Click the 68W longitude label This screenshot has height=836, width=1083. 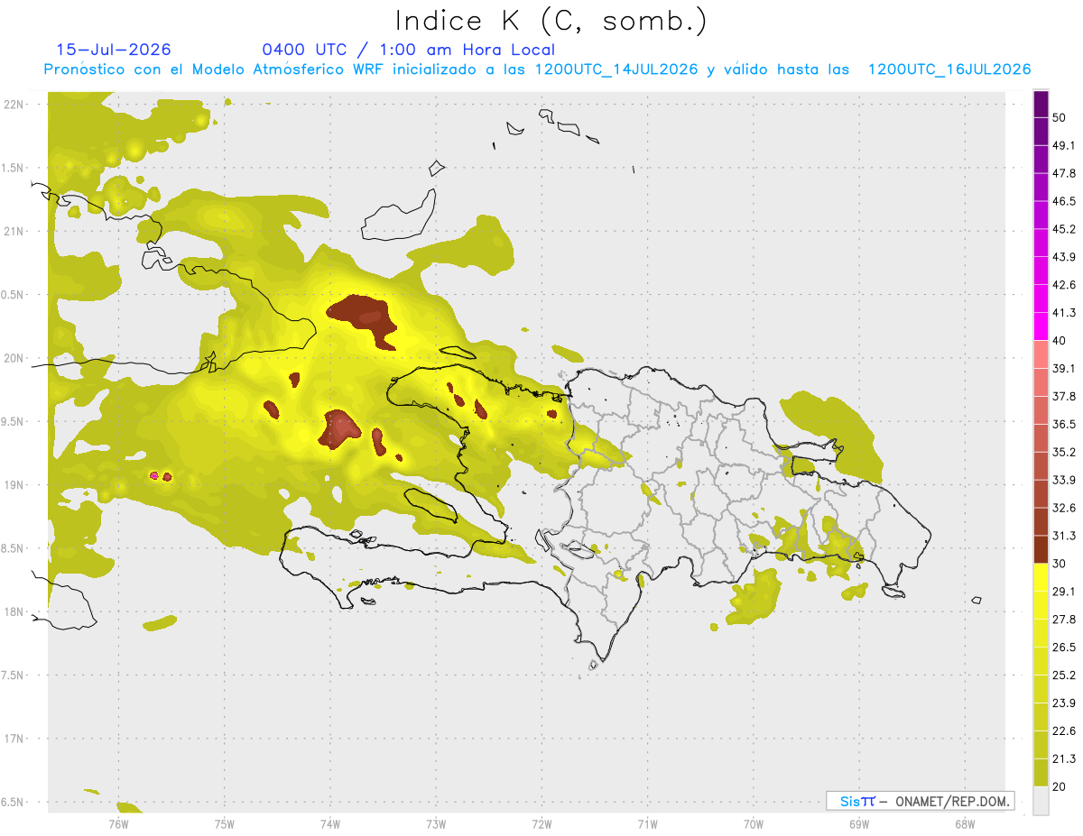pos(965,823)
